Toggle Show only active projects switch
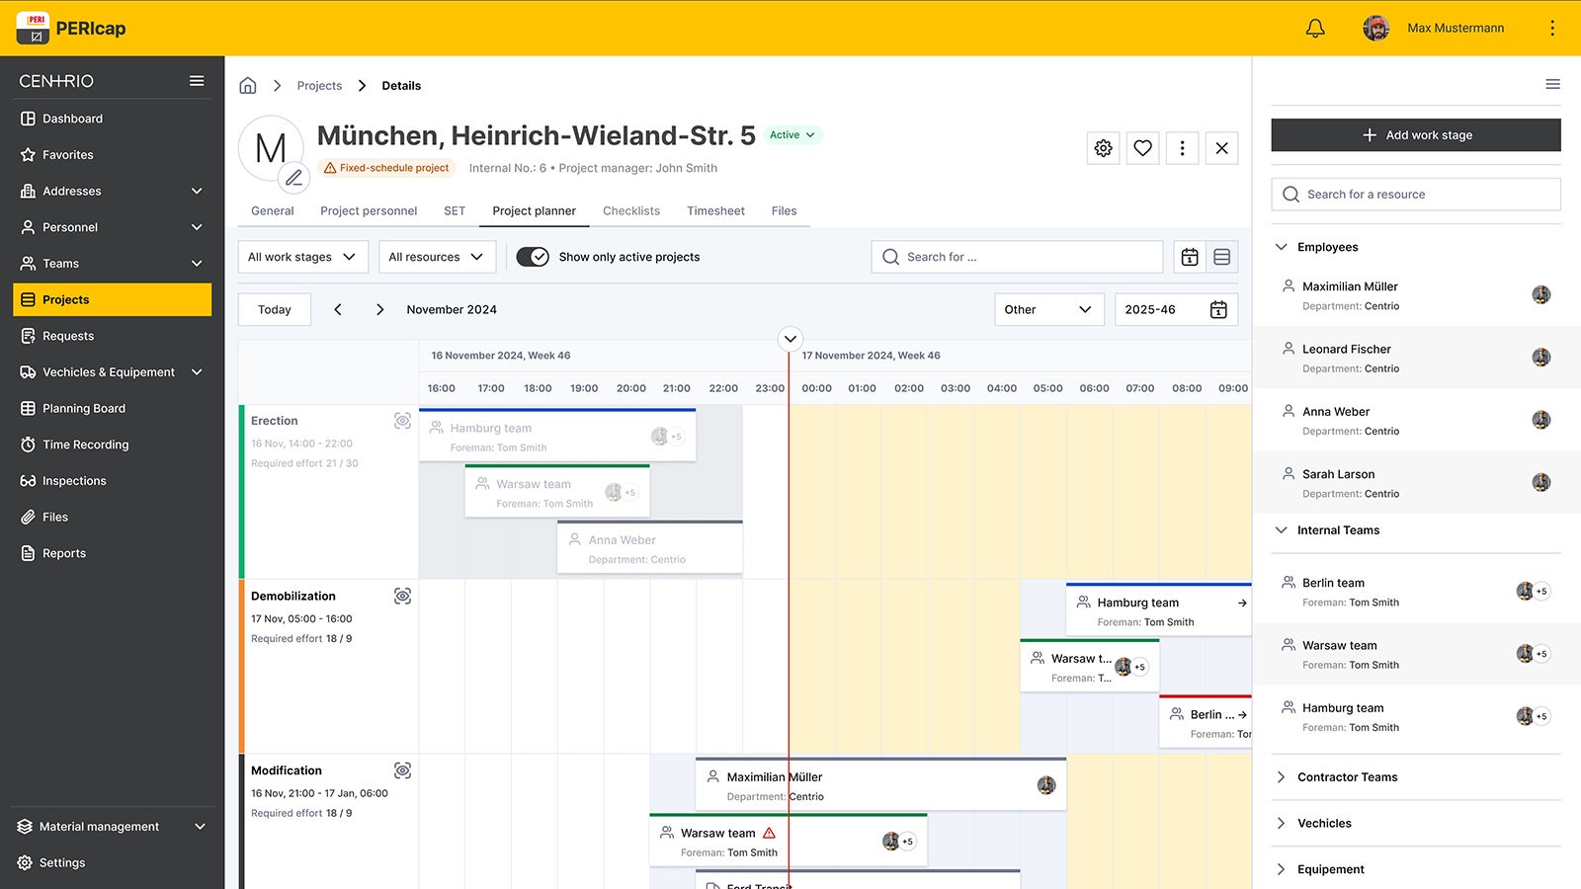Image resolution: width=1581 pixels, height=889 pixels. (x=533, y=257)
